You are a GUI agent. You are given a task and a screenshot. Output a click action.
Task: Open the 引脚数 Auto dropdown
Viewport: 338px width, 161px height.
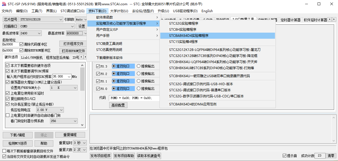[x=81, y=19]
